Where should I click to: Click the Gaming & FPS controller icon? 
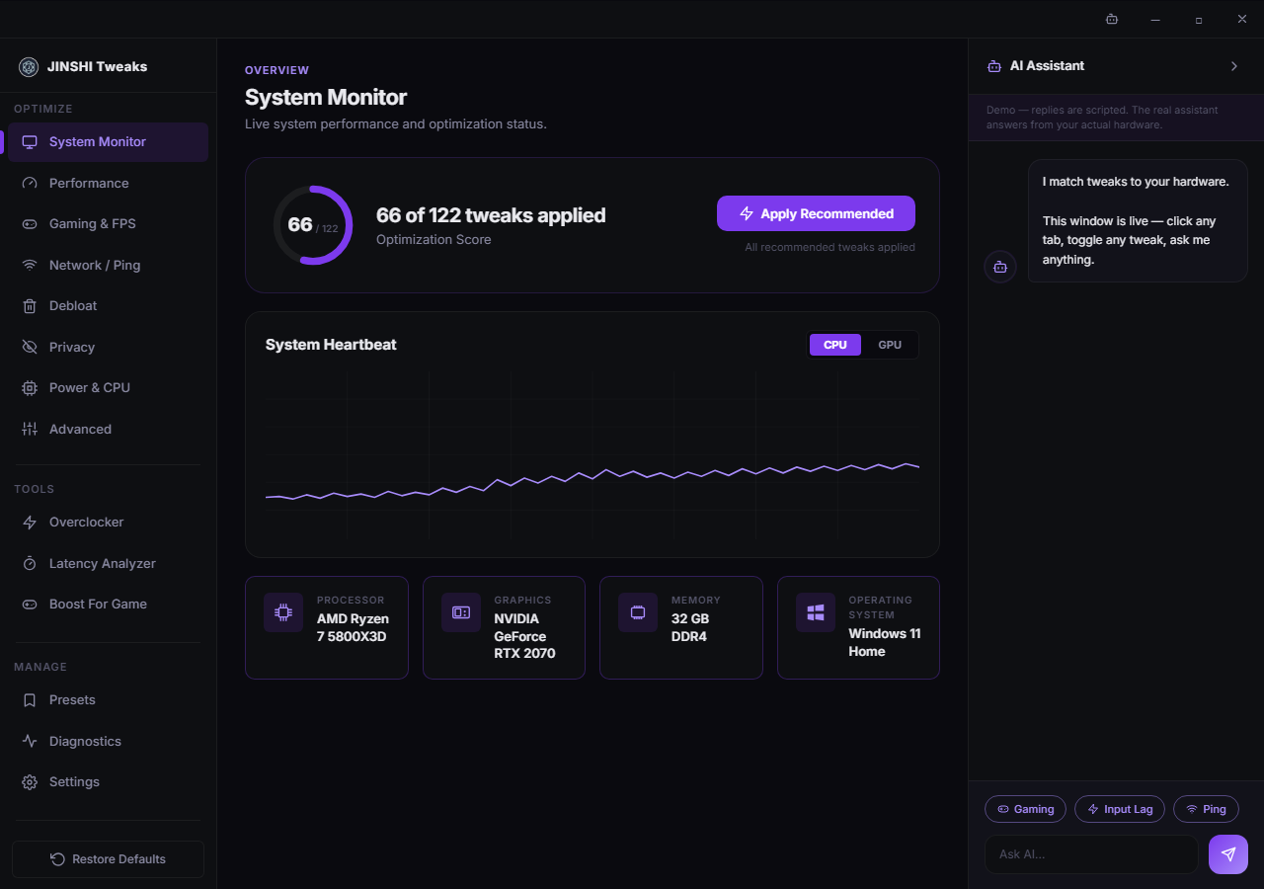(x=30, y=224)
